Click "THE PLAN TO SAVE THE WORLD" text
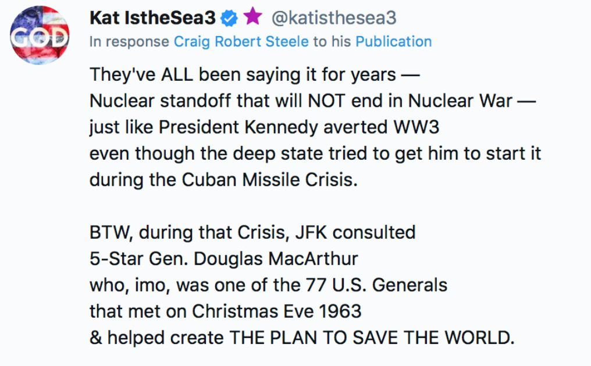591x366 pixels. click(x=372, y=338)
